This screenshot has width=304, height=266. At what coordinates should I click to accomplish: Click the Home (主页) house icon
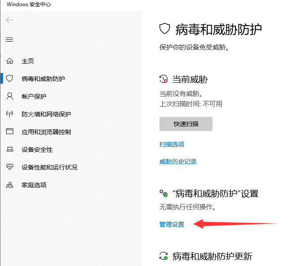click(10, 61)
